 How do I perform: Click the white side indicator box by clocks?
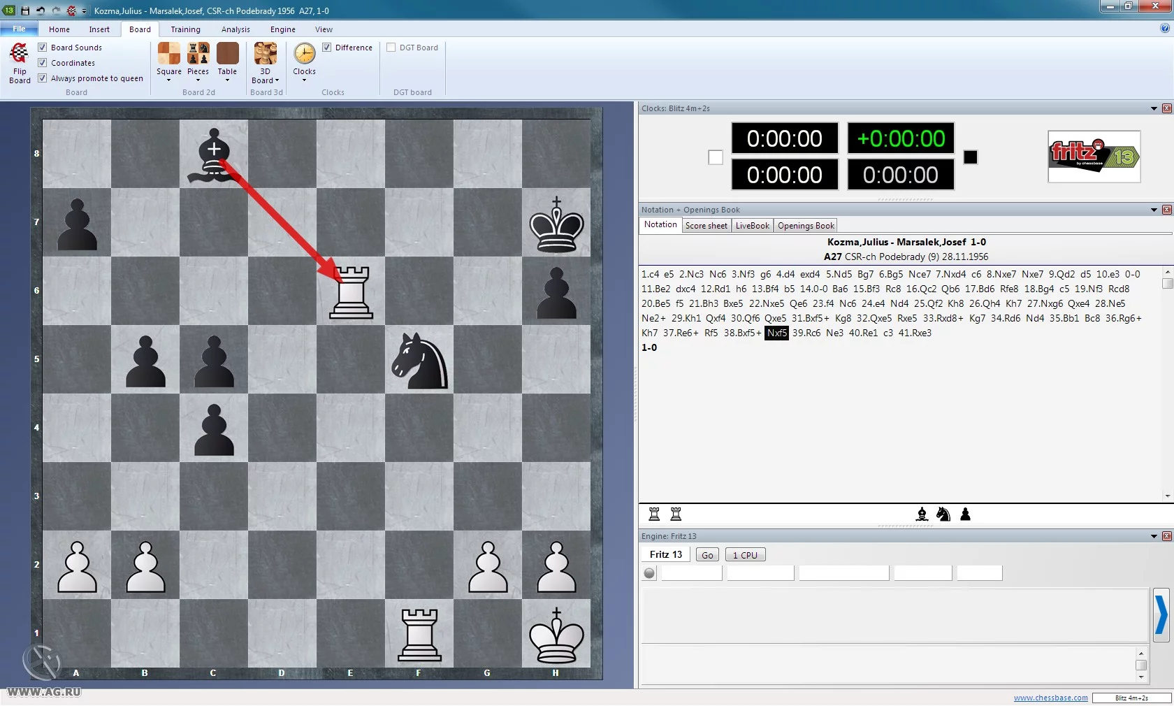tap(716, 157)
